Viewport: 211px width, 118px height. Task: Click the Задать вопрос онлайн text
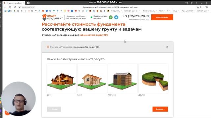click(x=100, y=17)
